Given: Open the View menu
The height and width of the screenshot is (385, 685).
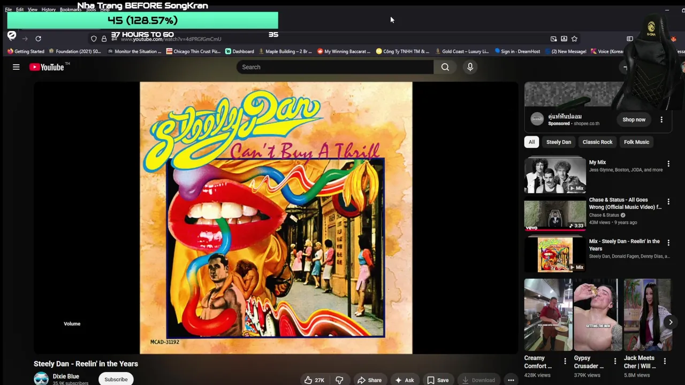Looking at the screenshot, I should 33,10.
